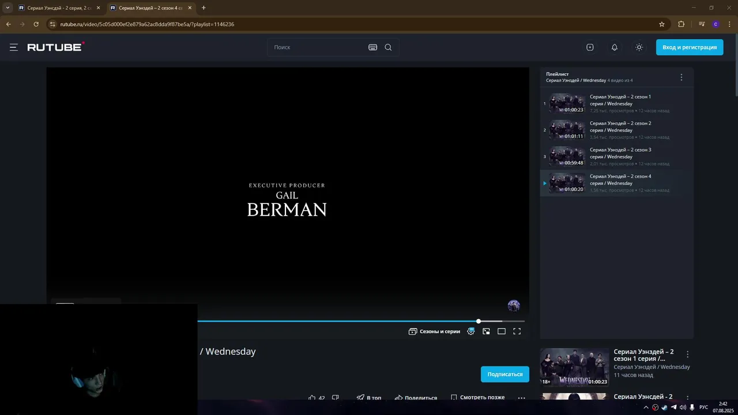The height and width of the screenshot is (415, 738).
Task: Show hidden system tray icons
Action: point(646,408)
